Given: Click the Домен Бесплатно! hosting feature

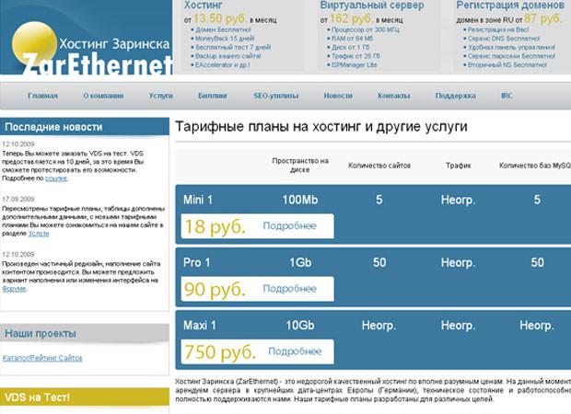Looking at the screenshot, I should pos(223,29).
